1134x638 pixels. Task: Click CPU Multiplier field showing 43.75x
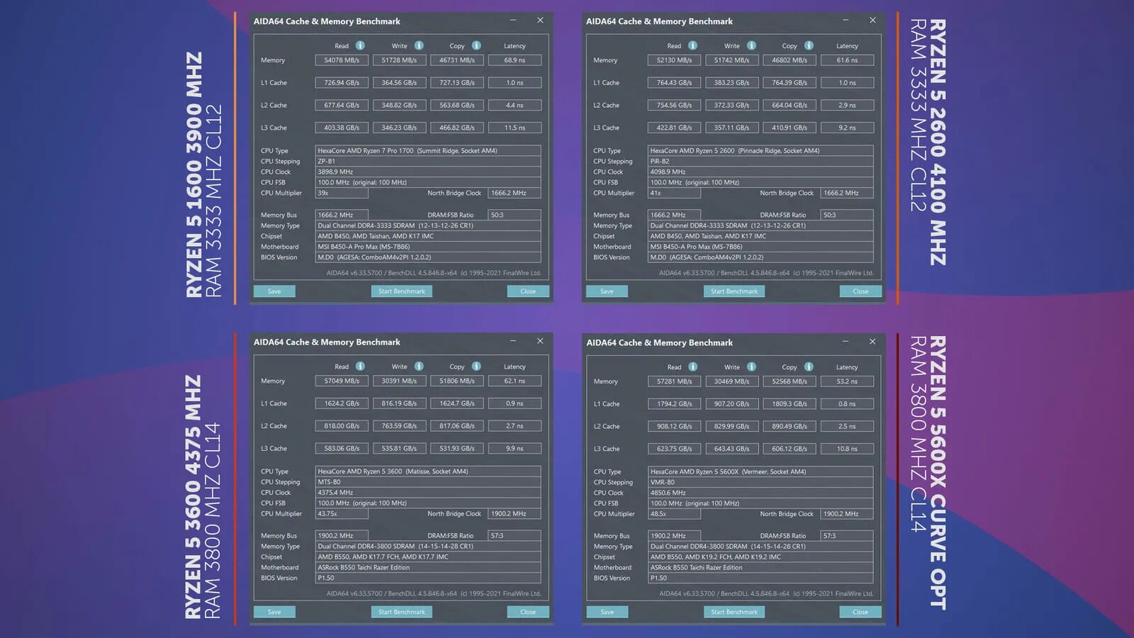tap(342, 514)
